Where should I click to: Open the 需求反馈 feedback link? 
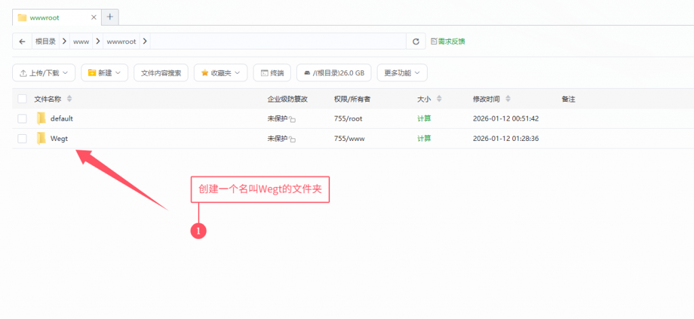448,41
